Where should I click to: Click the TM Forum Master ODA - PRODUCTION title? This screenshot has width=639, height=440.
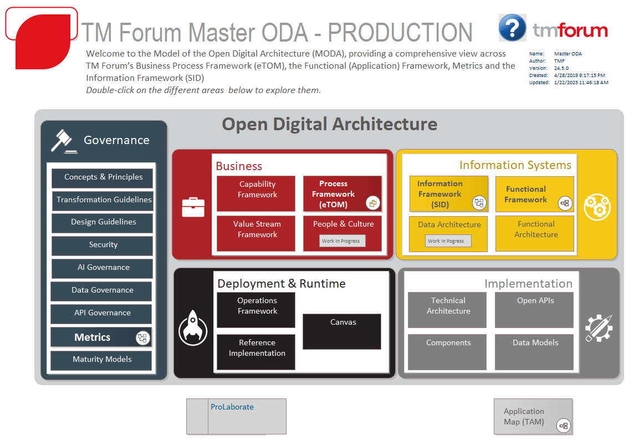tap(277, 32)
